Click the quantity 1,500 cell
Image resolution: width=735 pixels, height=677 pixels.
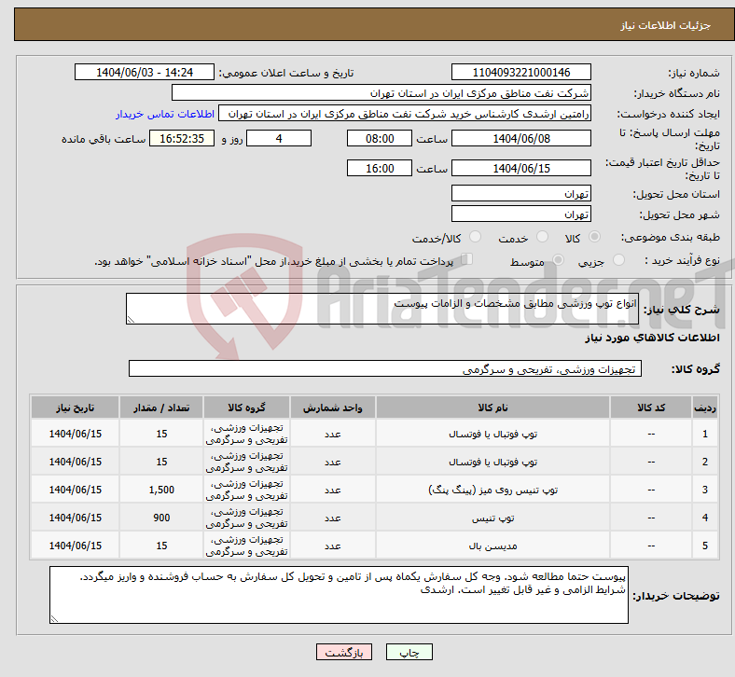pyautogui.click(x=161, y=490)
